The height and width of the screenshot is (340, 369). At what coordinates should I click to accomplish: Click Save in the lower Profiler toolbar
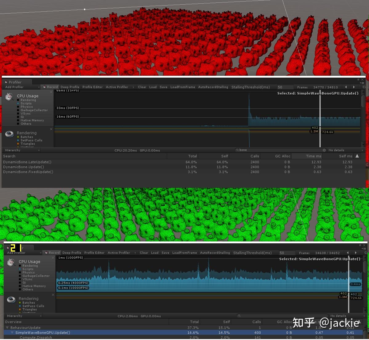click(165, 253)
